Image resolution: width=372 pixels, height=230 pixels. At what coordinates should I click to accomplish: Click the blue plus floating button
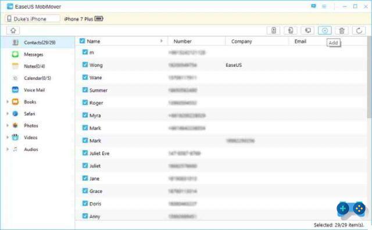click(x=343, y=209)
